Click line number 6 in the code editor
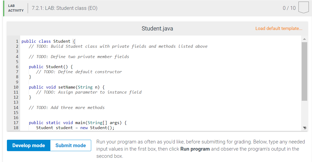312x162 pixels. (x=17, y=67)
